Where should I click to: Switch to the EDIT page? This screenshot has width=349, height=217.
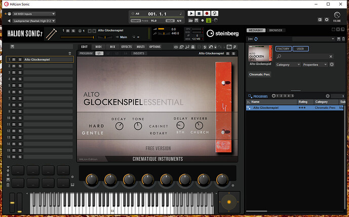[x=85, y=47]
